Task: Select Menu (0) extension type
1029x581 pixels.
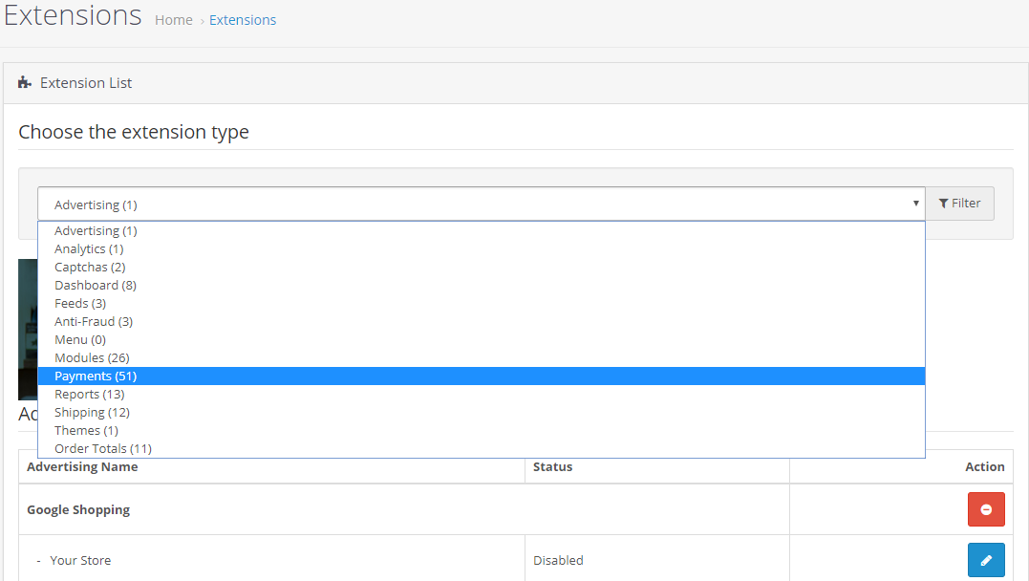Action: (481, 340)
